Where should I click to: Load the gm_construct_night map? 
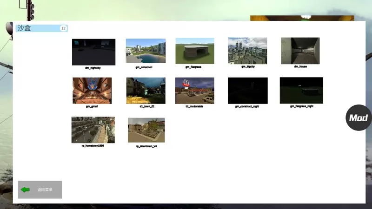click(247, 91)
